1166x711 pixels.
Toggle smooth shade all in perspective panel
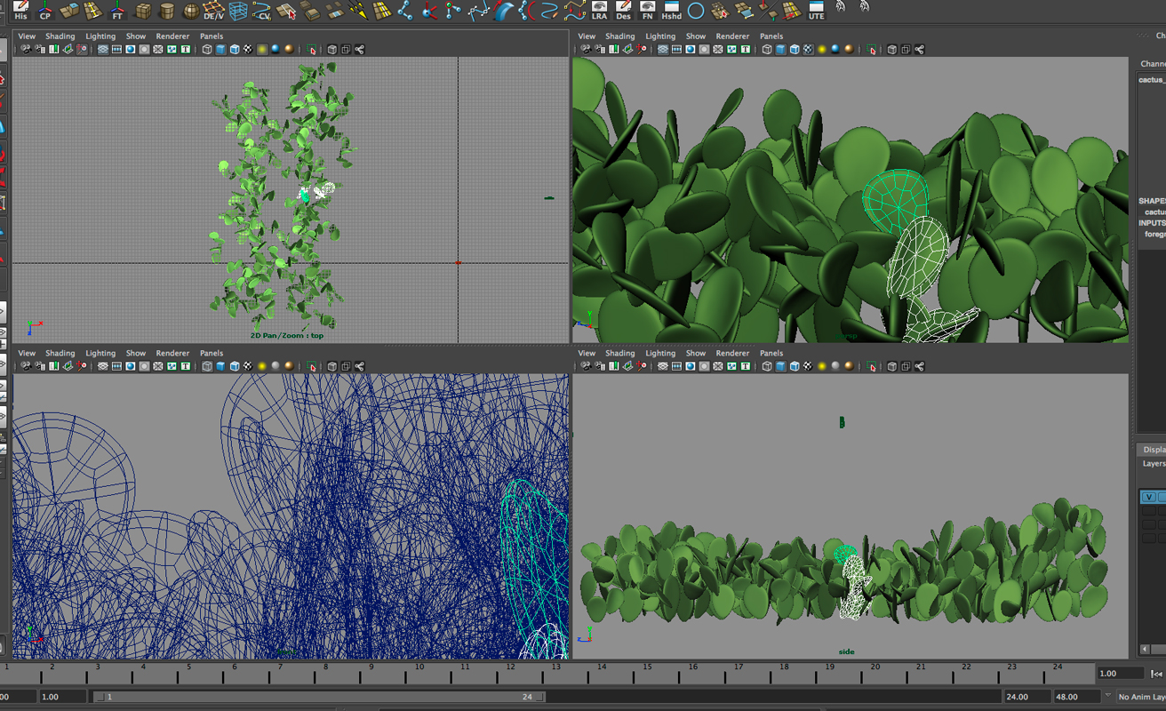(781, 50)
